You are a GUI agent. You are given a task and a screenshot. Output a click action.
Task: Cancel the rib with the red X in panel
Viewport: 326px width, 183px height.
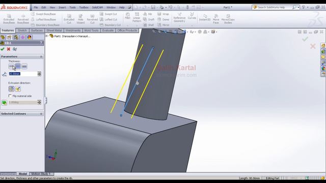coord(9,49)
